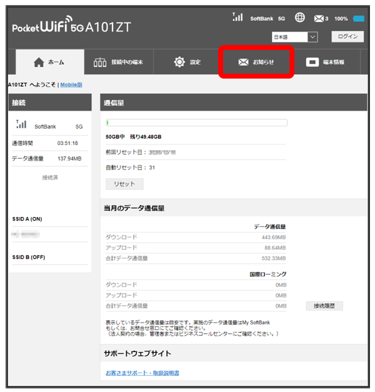Image resolution: width=375 pixels, height=392 pixels.
Task: Open お客さまサポート・取扱説明書 link
Action: coord(142,373)
